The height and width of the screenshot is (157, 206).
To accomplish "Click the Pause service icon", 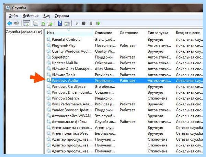I will (91, 23).
